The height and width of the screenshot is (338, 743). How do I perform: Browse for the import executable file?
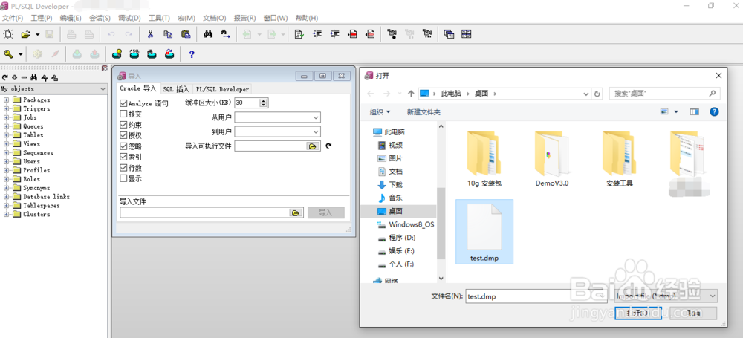click(x=312, y=146)
